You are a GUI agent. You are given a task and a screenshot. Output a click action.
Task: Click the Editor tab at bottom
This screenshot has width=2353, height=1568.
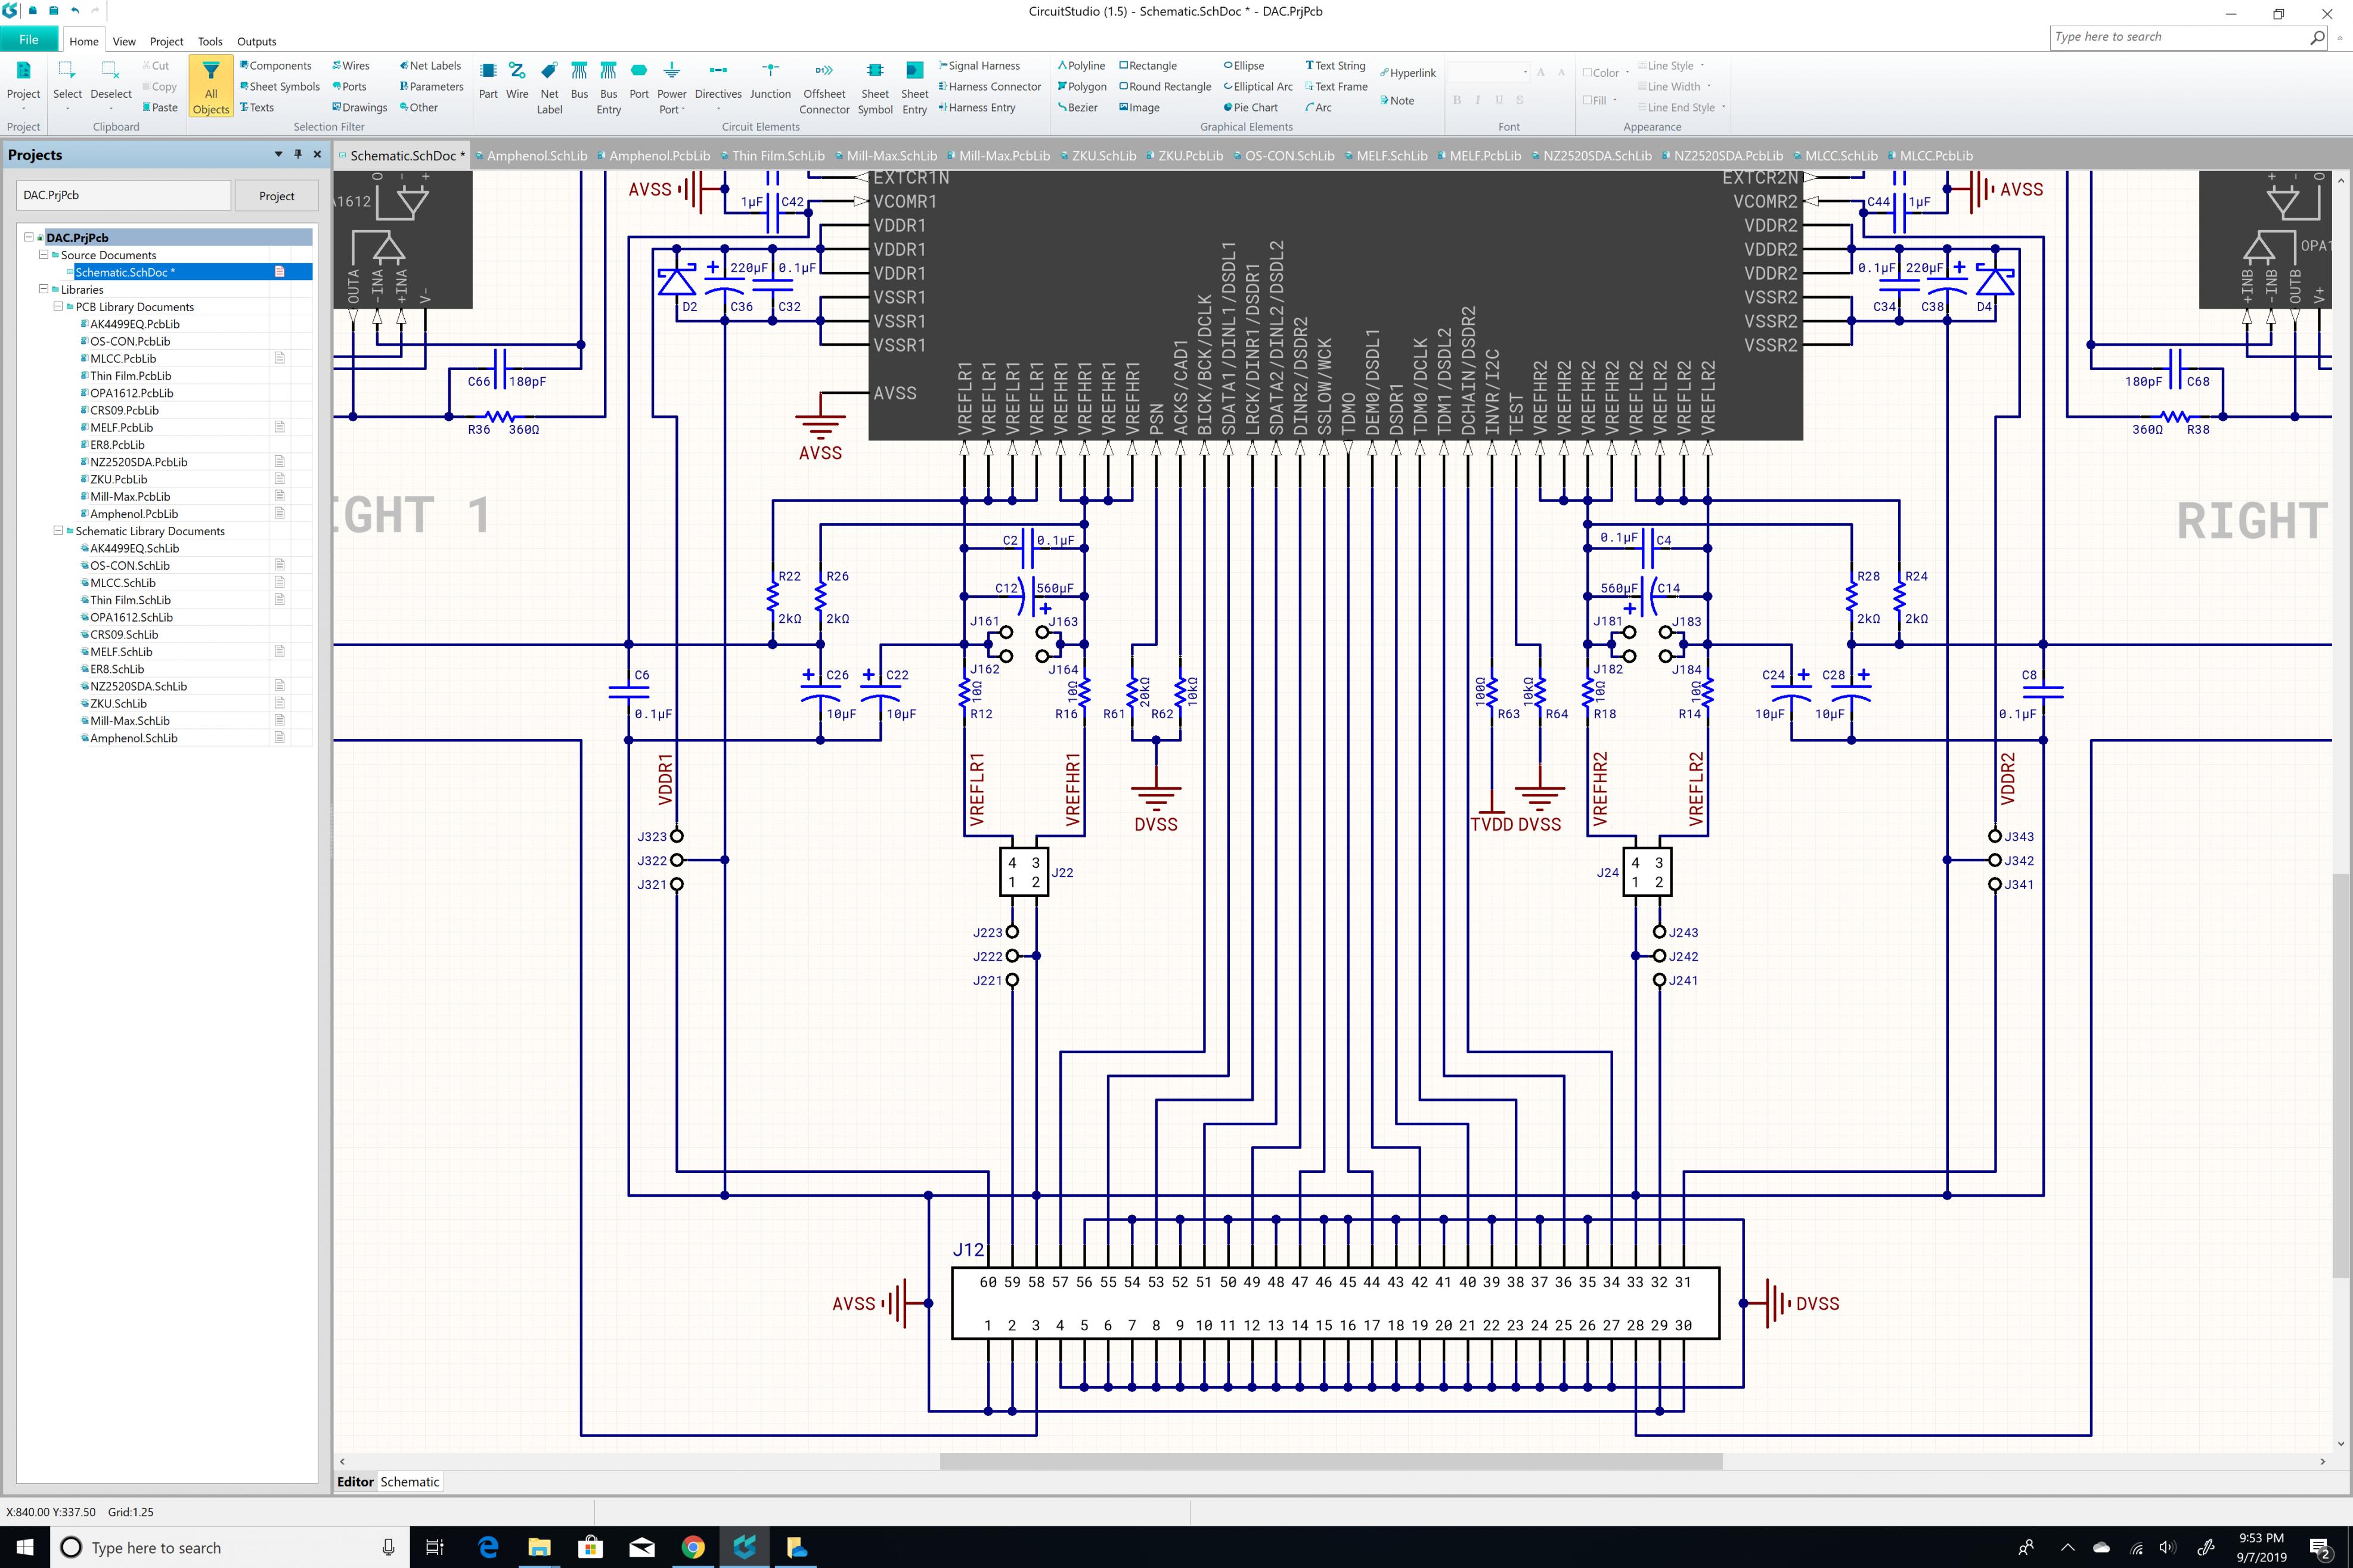(355, 1481)
